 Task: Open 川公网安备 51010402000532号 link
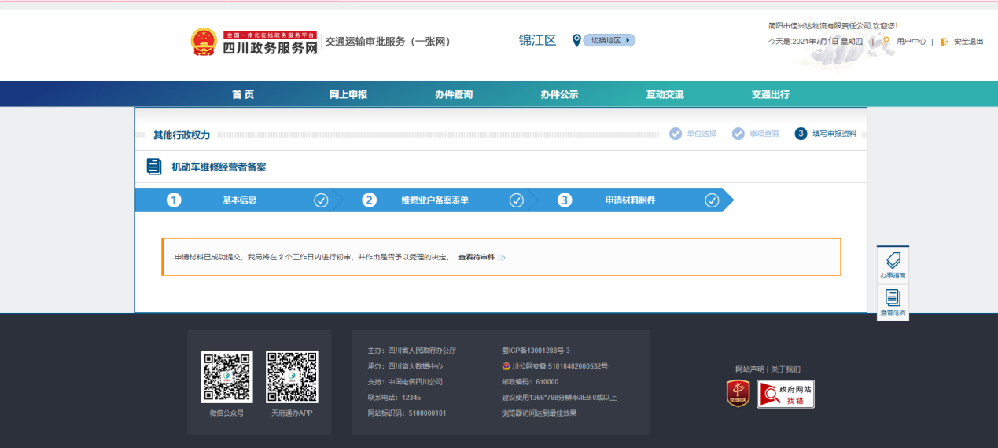[x=560, y=366]
